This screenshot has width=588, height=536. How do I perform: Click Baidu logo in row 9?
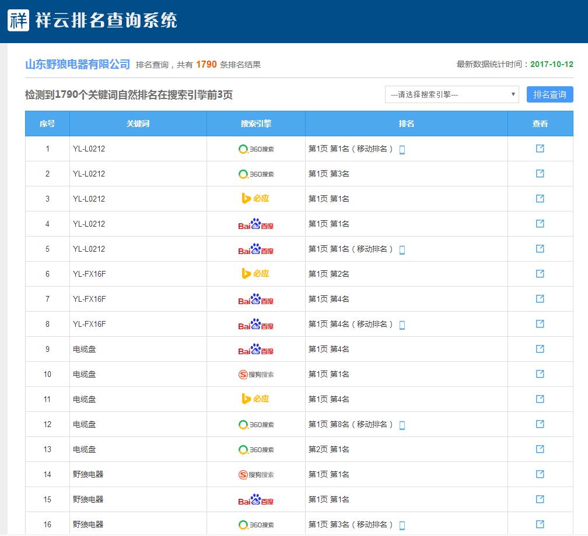[x=256, y=350]
